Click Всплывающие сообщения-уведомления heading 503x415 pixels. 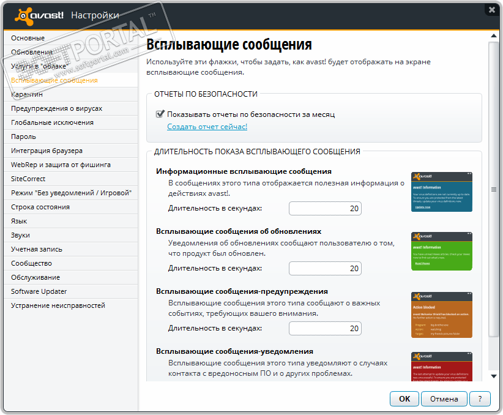[234, 351]
